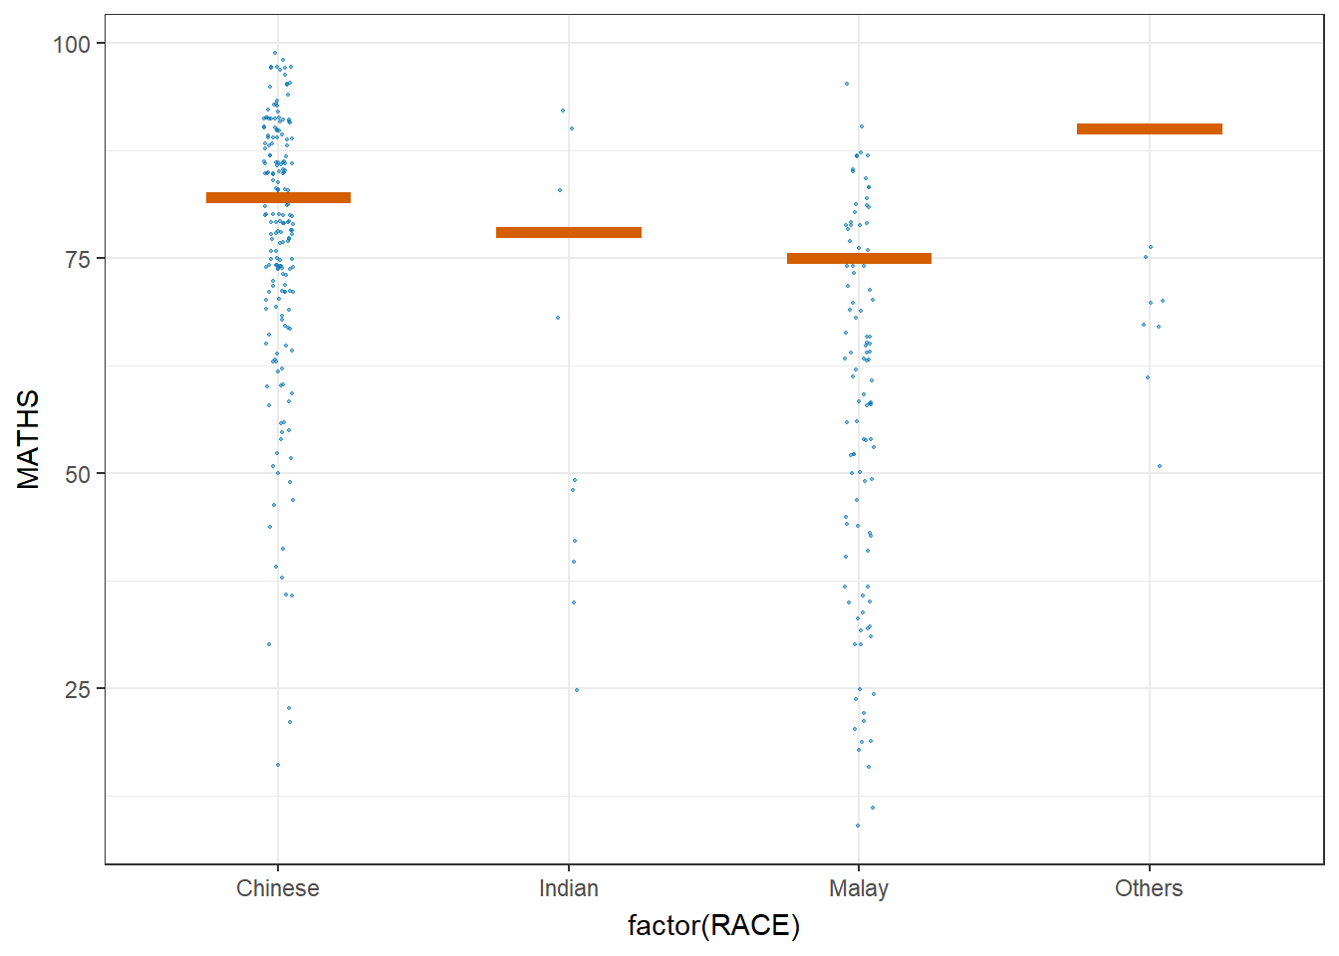Select the Indian x-axis label

coord(569,888)
